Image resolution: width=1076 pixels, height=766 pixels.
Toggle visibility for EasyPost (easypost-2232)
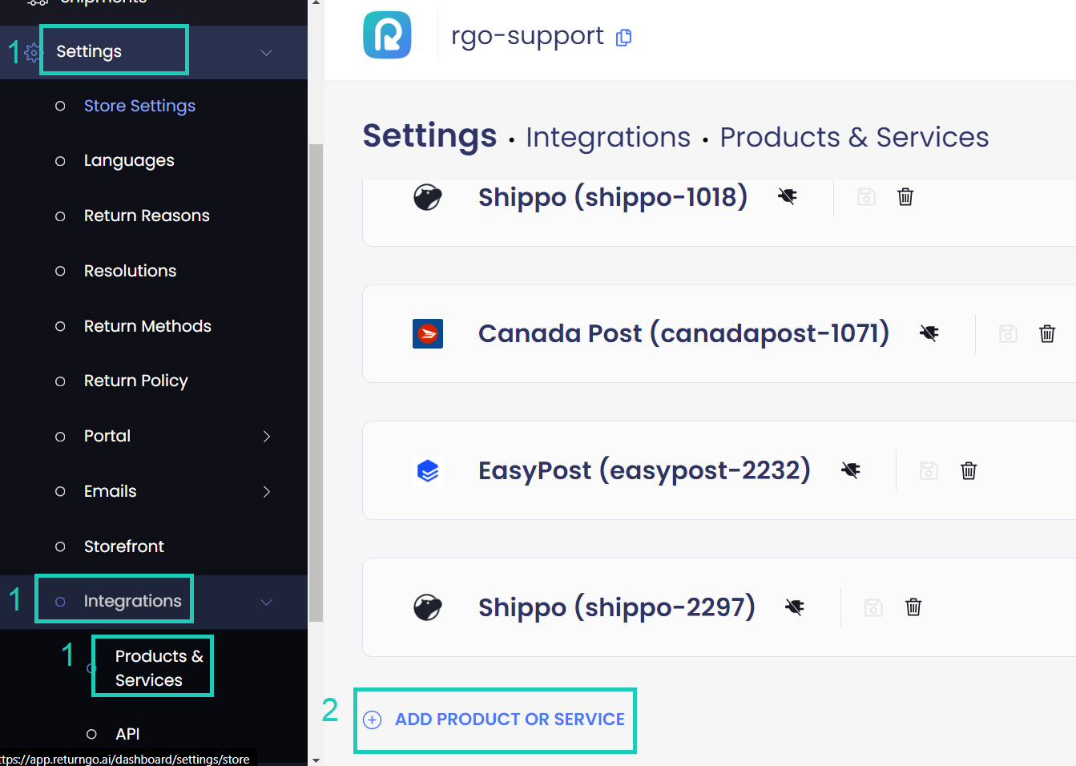(x=851, y=470)
